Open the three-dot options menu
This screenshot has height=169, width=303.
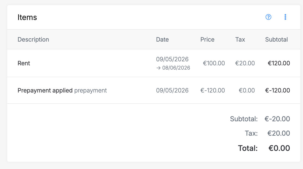point(285,17)
